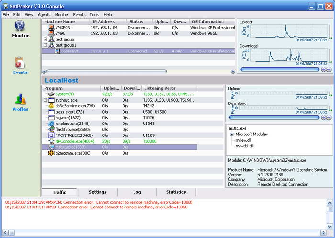335x238 pixels.
Task: Click the VMXPCN machine icon
Action: click(x=51, y=28)
